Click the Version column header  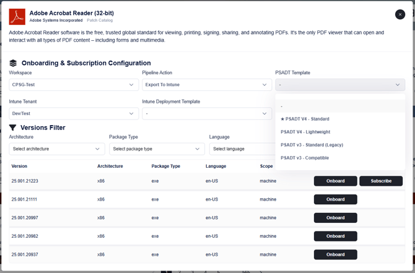click(19, 166)
